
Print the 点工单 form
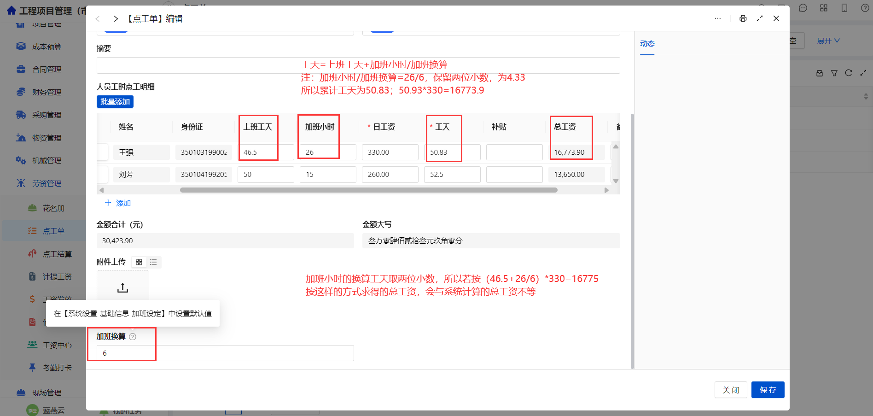click(x=743, y=18)
